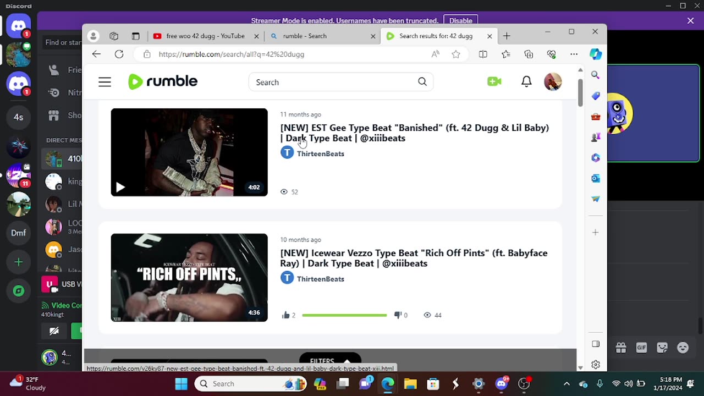Viewport: 704px width, 396px height.
Task: Show hidden system tray icons
Action: click(566, 384)
